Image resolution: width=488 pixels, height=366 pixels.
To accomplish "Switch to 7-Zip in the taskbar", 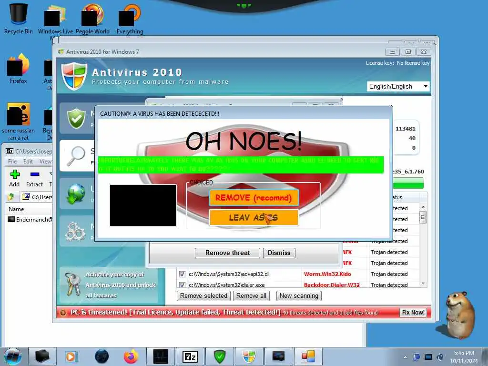I will click(x=190, y=356).
